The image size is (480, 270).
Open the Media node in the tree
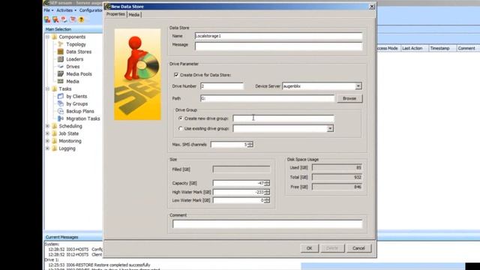[x=73, y=82]
